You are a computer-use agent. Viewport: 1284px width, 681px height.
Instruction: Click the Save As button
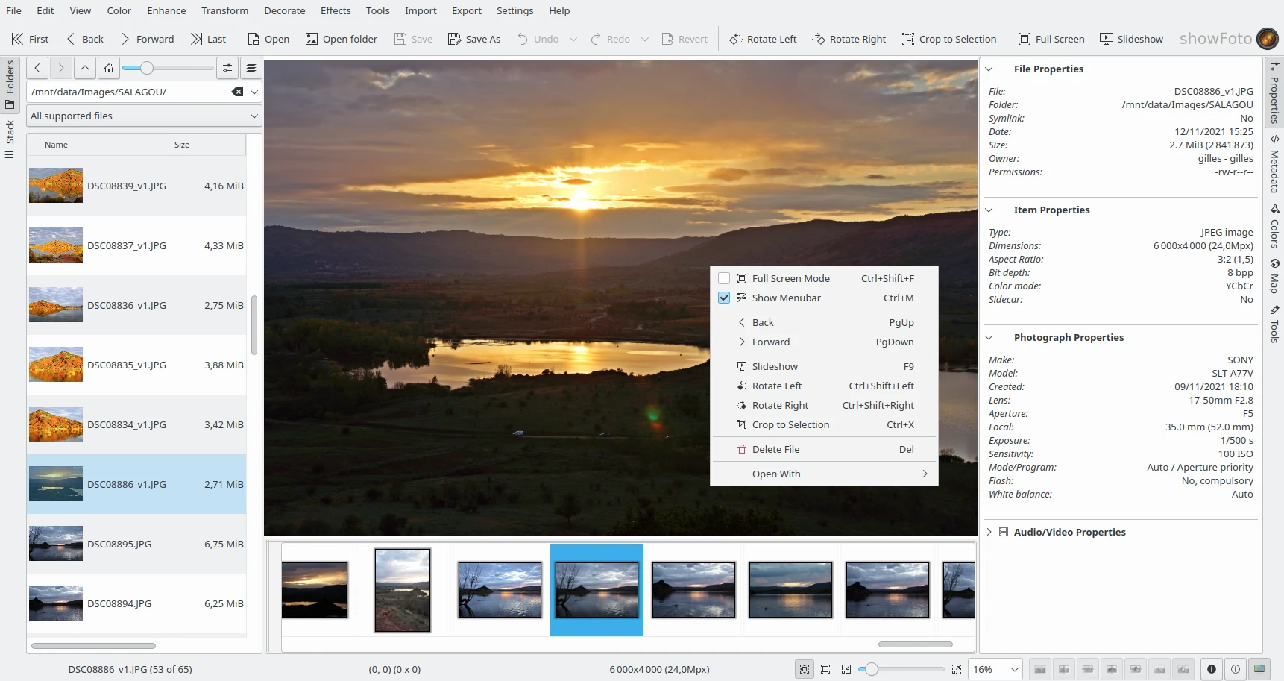tap(474, 39)
